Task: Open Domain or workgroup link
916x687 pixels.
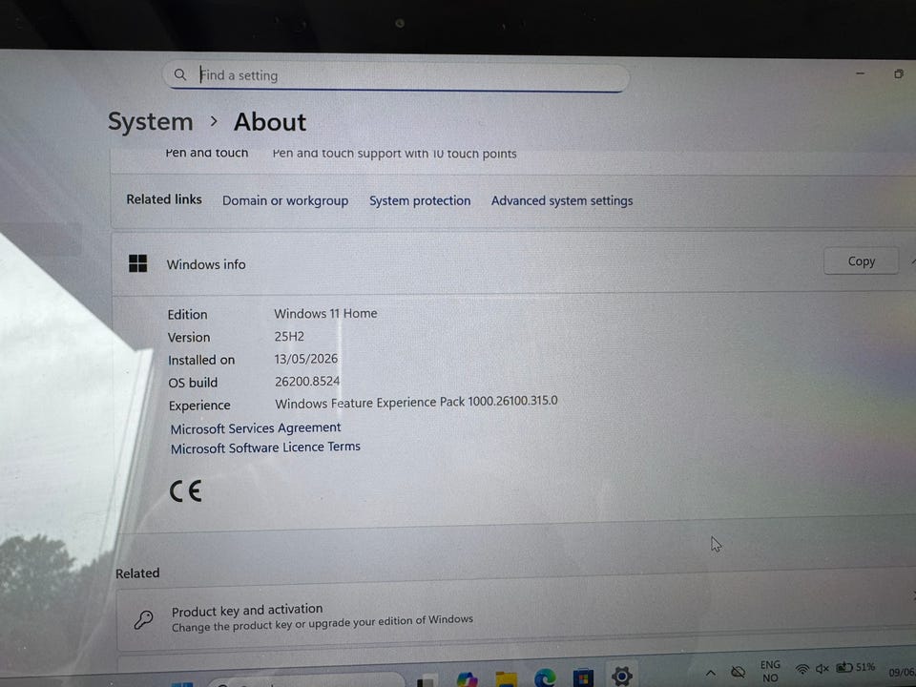Action: click(x=285, y=200)
